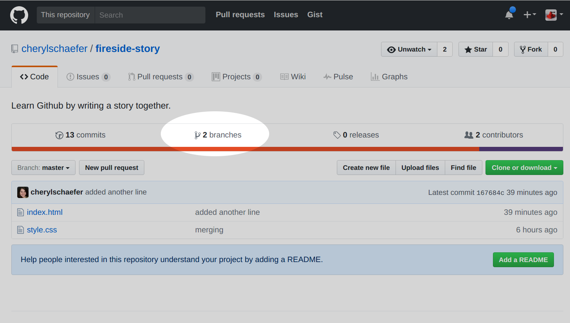Open the user avatar menu
Image resolution: width=570 pixels, height=323 pixels.
(x=554, y=15)
